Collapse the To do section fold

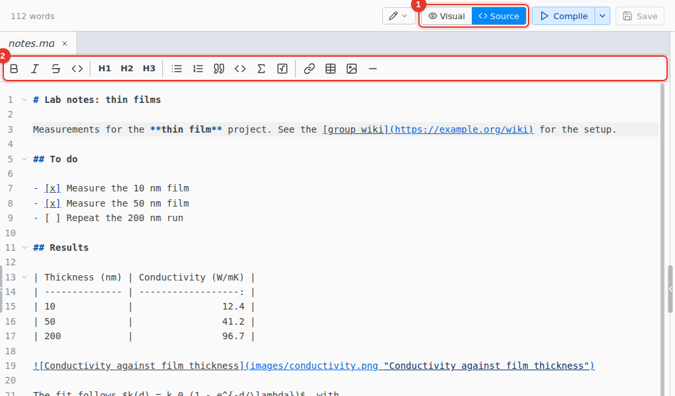[24, 159]
